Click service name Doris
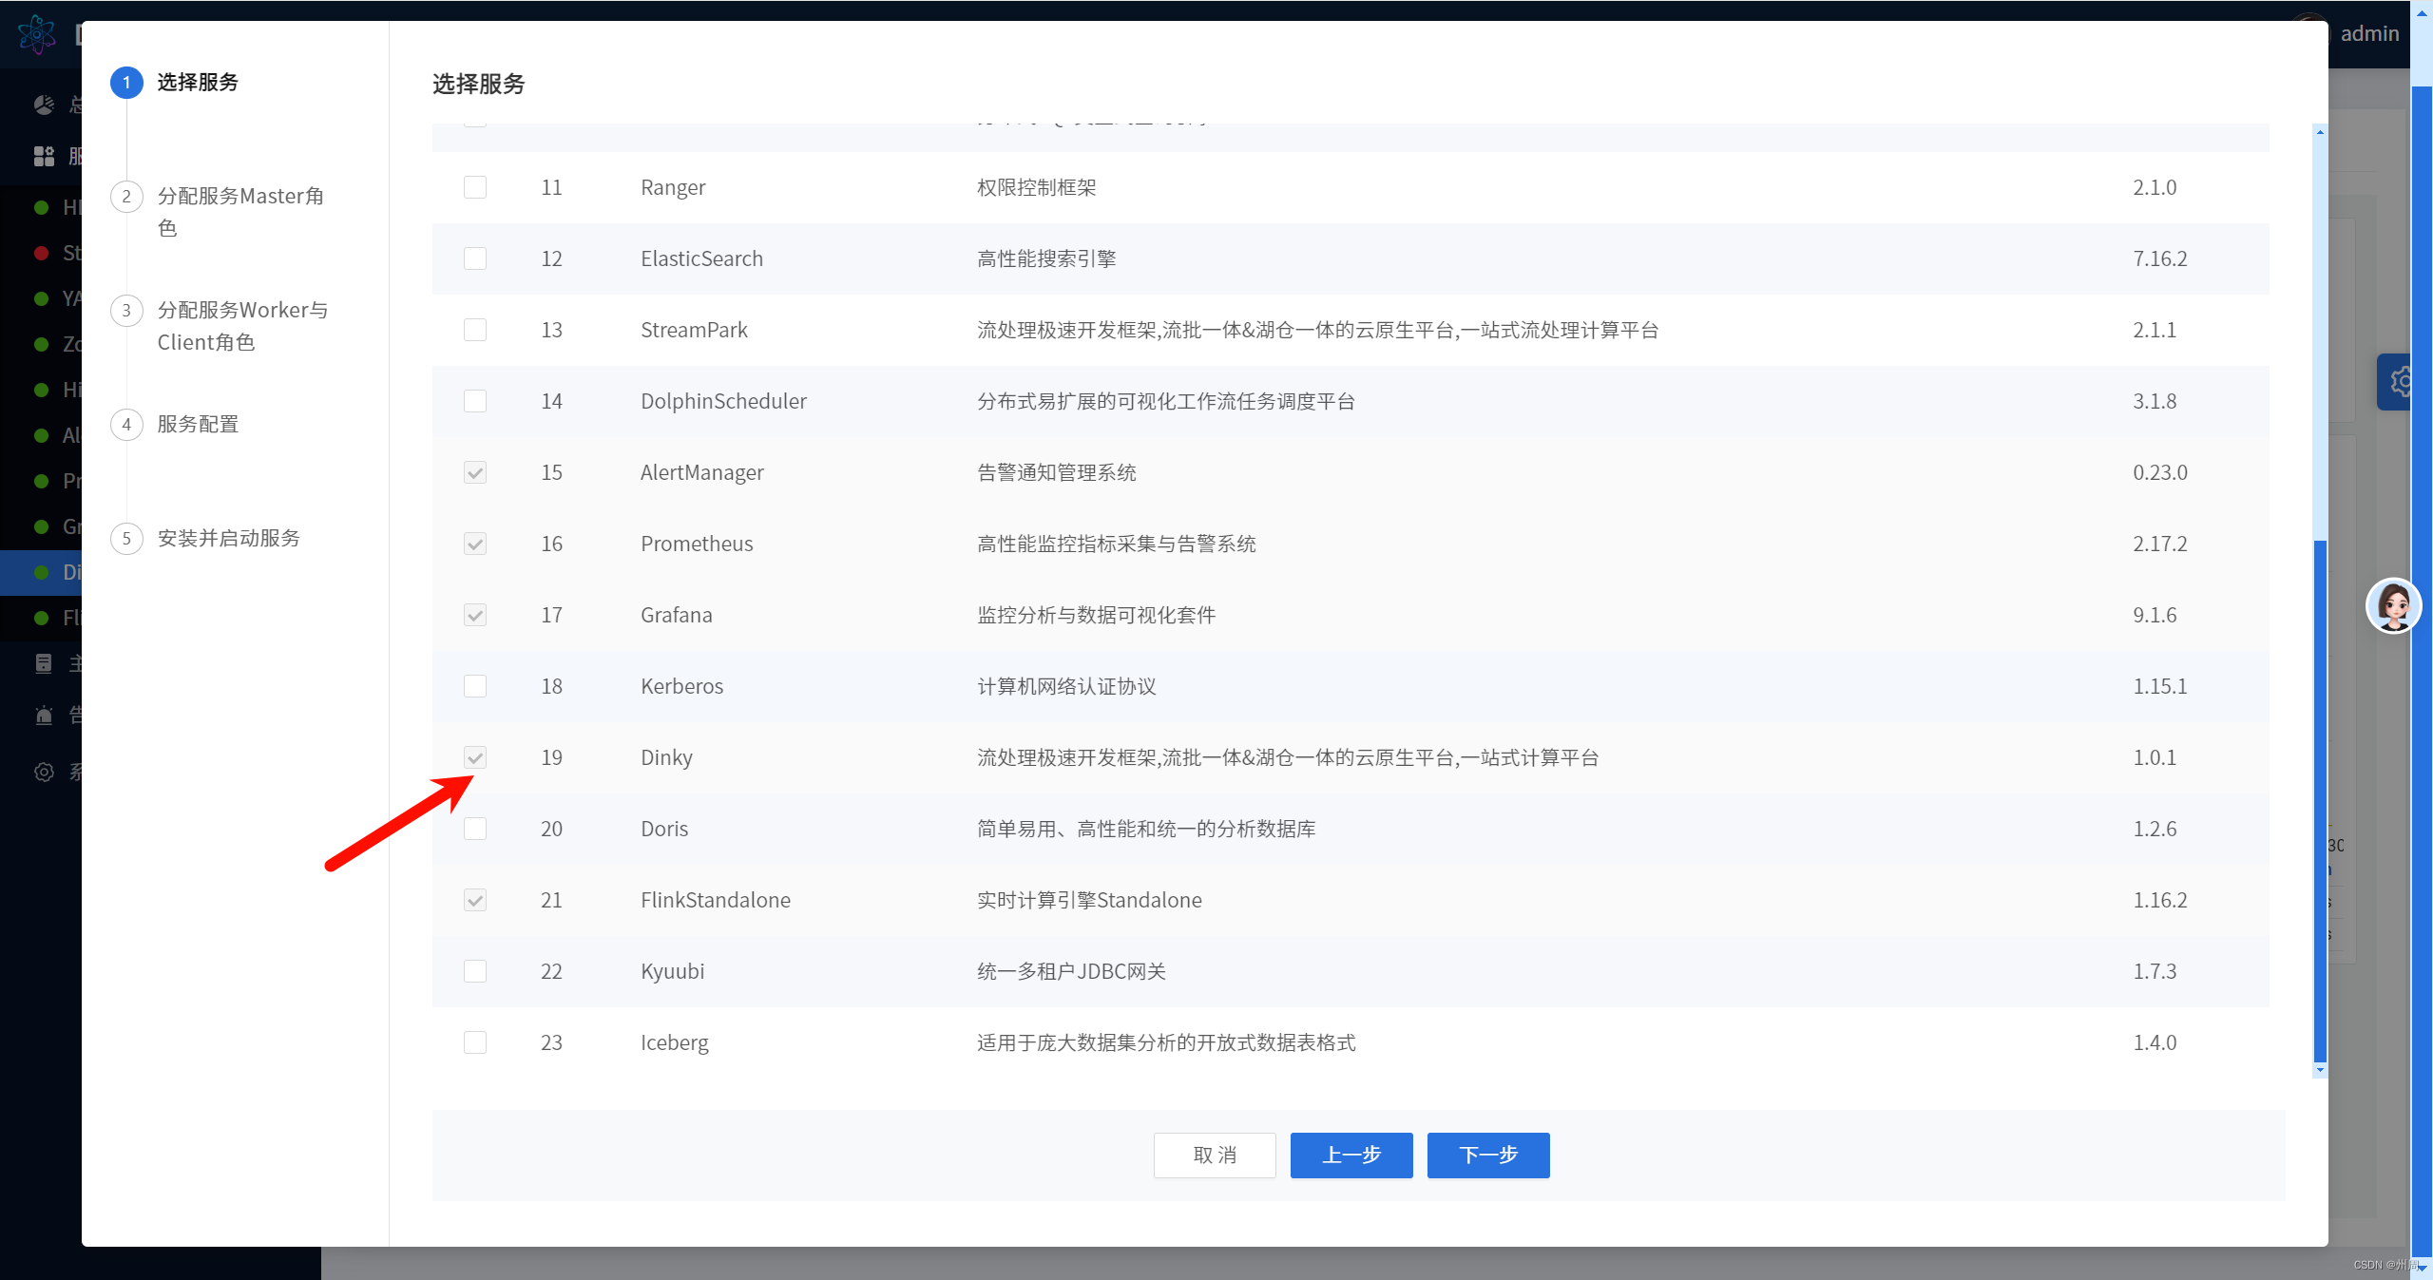The image size is (2433, 1280). [664, 829]
